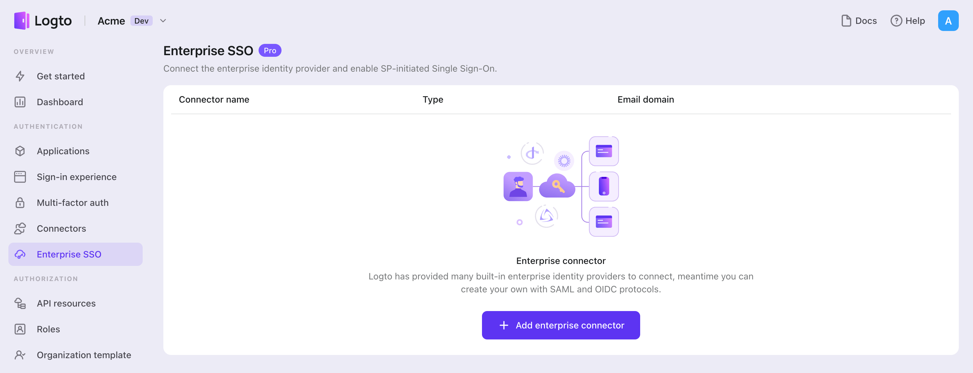Open Connectors from the sidebar
Viewport: 973px width, 373px height.
[61, 228]
